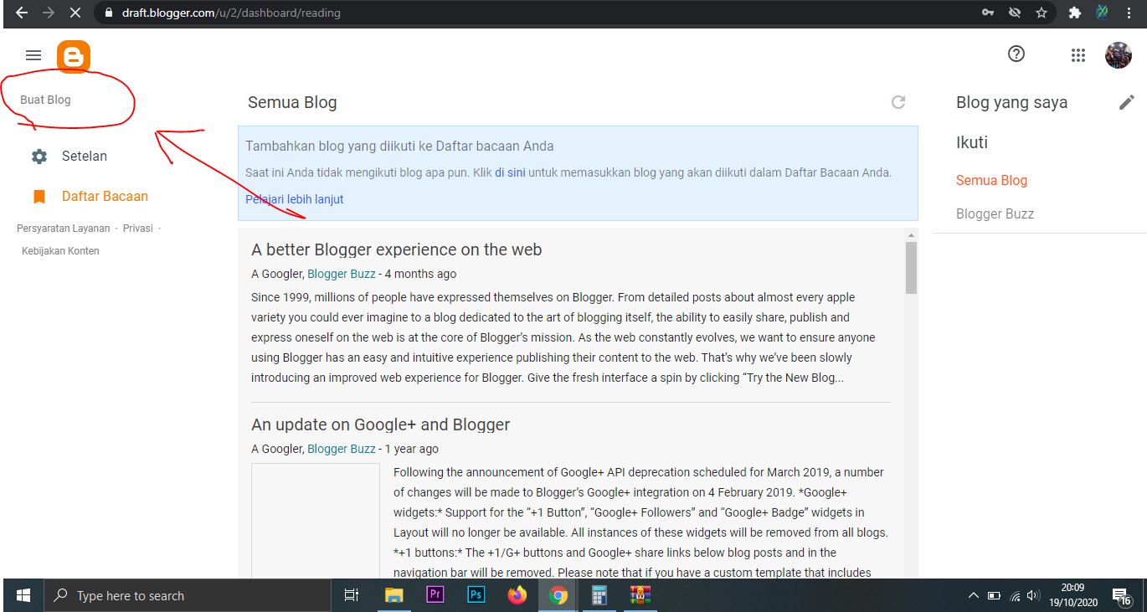
Task: Select Blogger Buzz in followed list
Action: click(995, 213)
